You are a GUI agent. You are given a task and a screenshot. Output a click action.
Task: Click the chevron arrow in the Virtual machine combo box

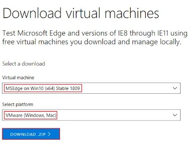point(175,88)
